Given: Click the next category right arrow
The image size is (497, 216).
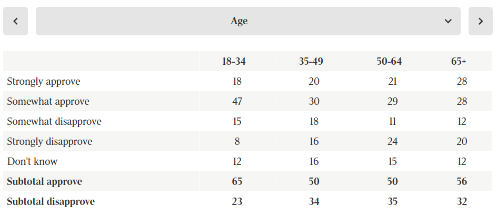Looking at the screenshot, I should point(480,21).
